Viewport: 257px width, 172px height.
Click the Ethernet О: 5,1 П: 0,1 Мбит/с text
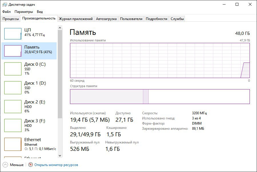pyautogui.click(x=40, y=149)
